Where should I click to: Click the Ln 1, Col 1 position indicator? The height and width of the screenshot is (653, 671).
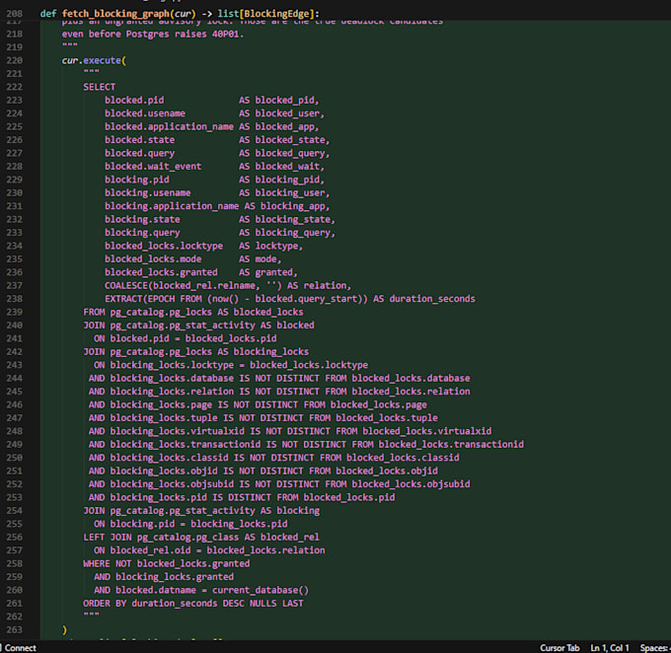click(610, 648)
